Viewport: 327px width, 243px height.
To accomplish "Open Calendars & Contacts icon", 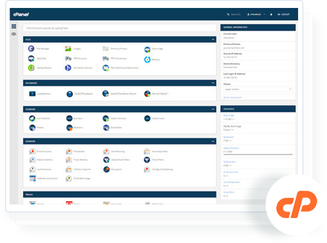I will pos(32,178).
